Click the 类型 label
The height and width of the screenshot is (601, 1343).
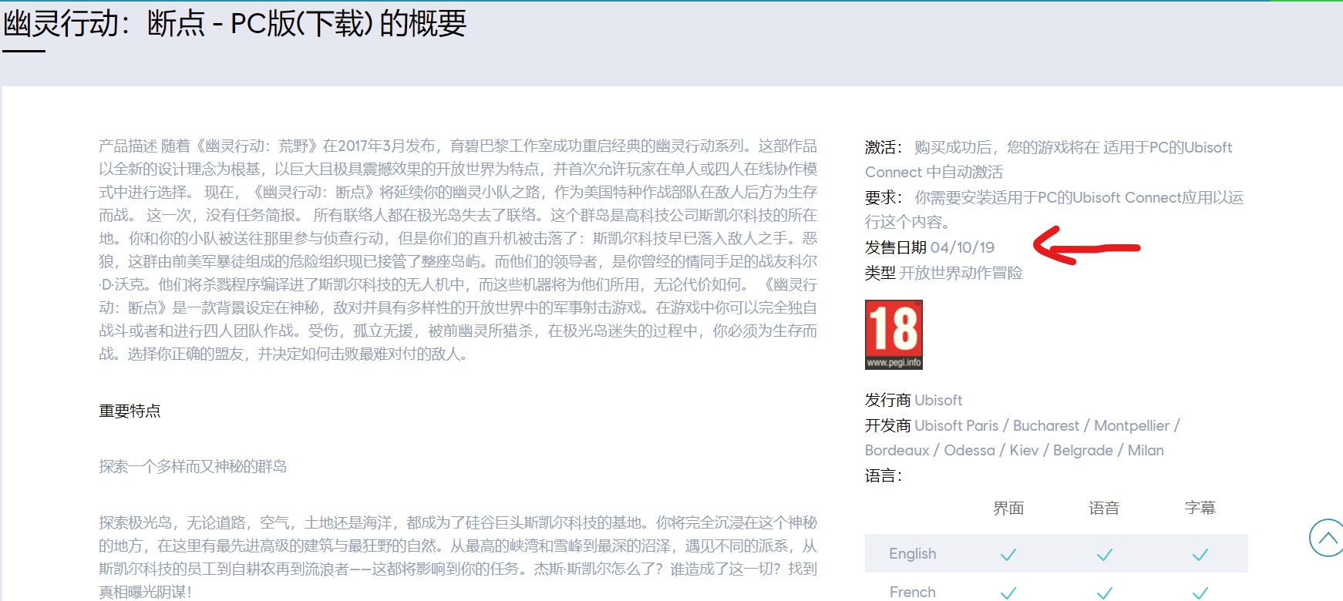[880, 273]
